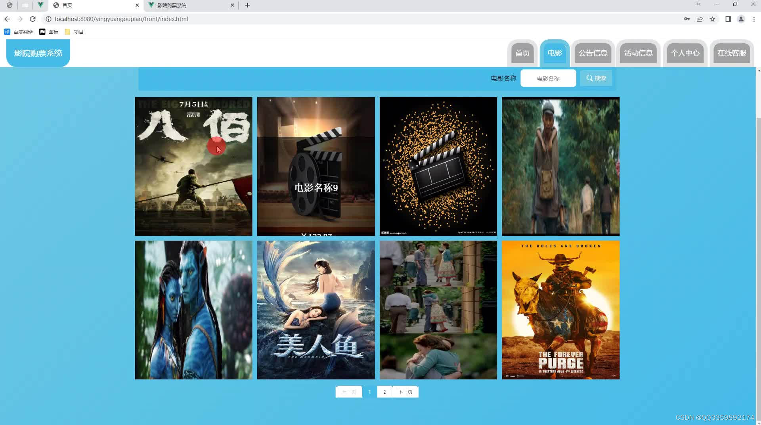Open the Avatar movie poster
Viewport: 761px width, 425px height.
193,310
